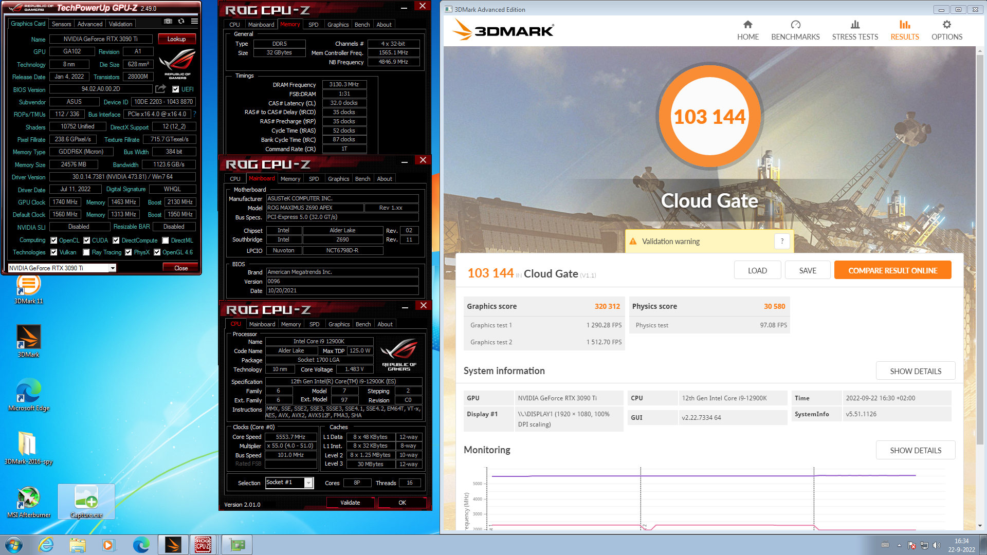The image size is (987, 555).
Task: Open File Explorer from the taskbar
Action: [78, 545]
